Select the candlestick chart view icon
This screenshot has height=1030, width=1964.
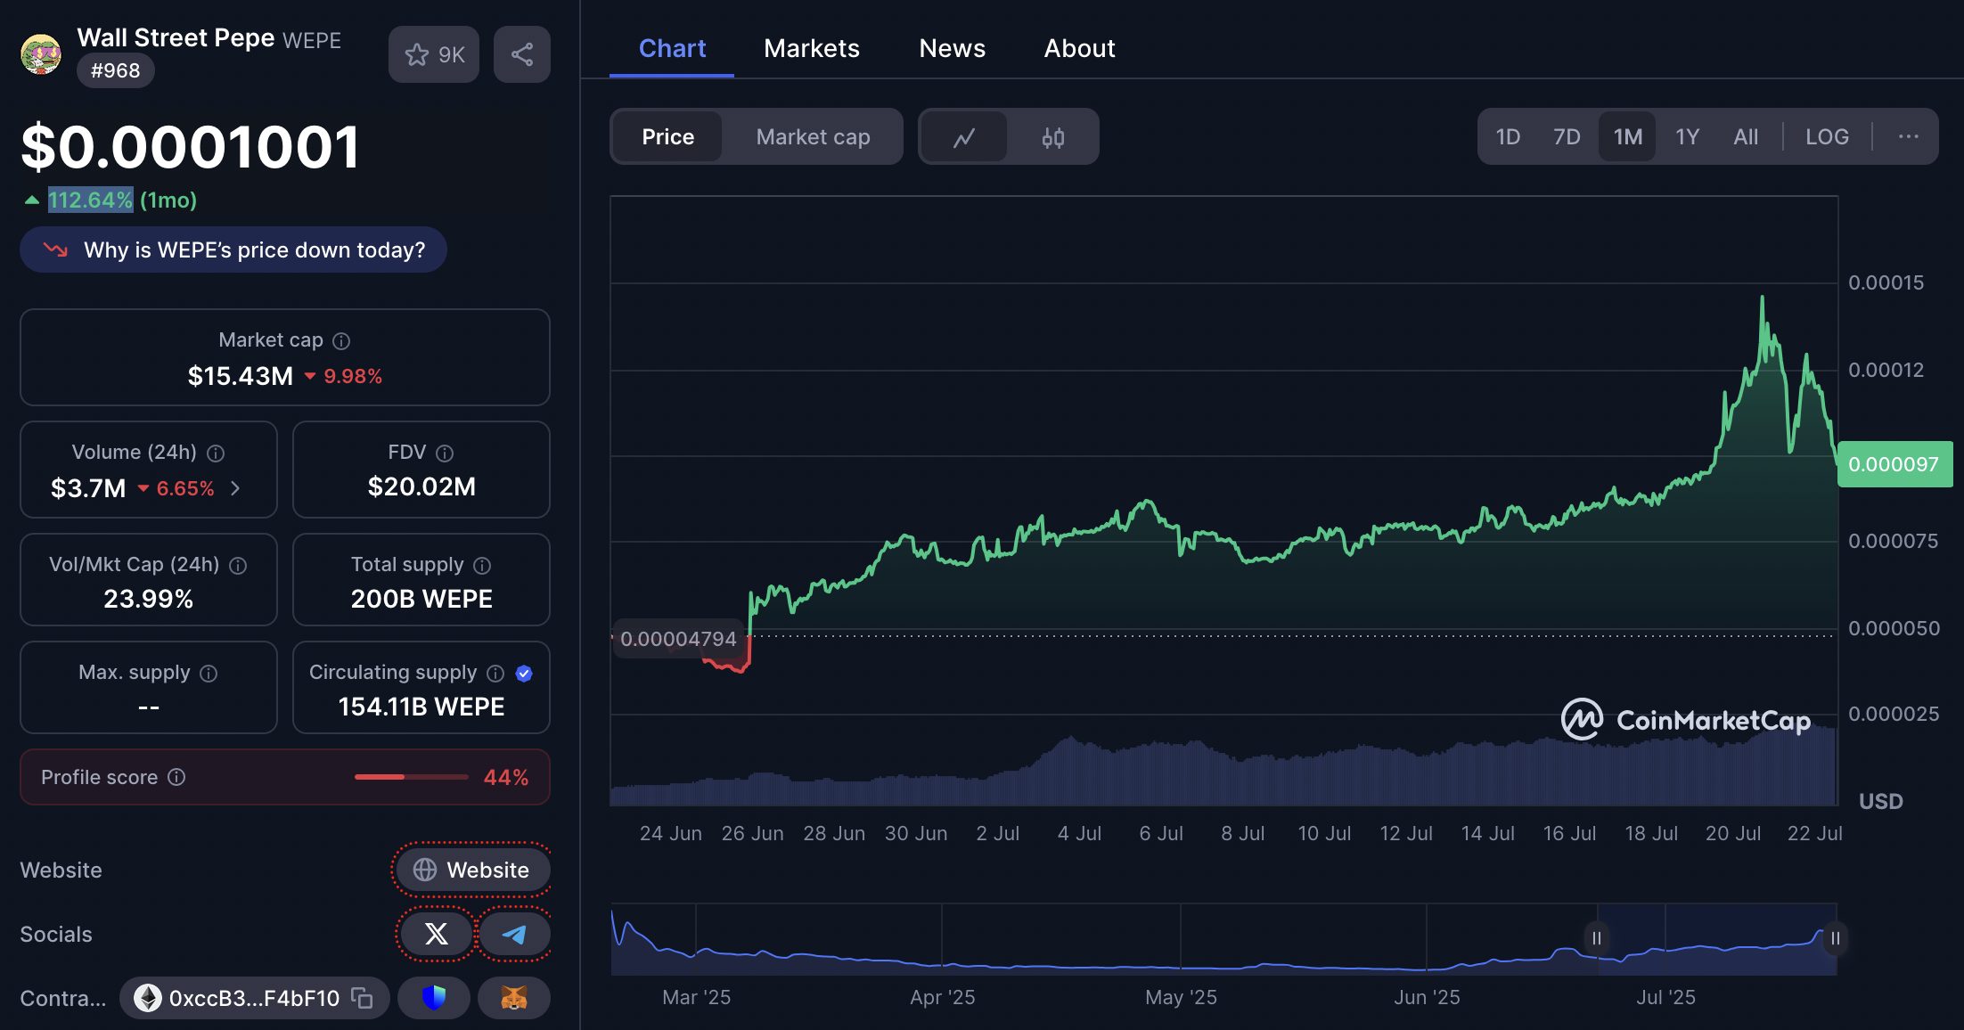[1053, 137]
